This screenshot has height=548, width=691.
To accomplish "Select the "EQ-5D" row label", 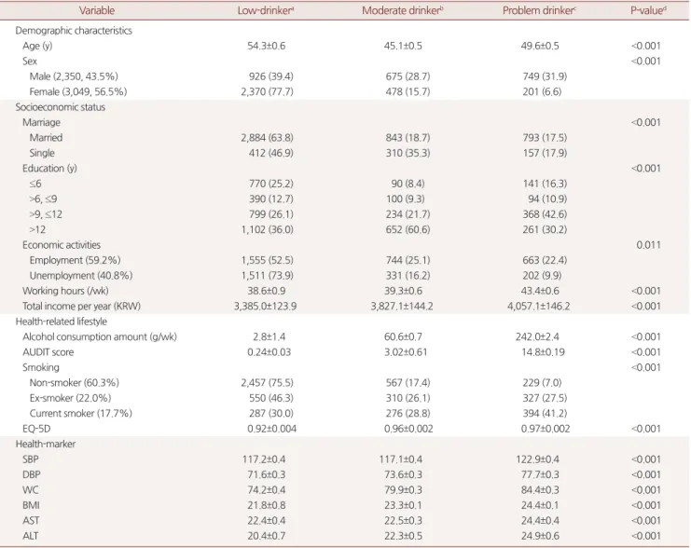I will tap(36, 429).
